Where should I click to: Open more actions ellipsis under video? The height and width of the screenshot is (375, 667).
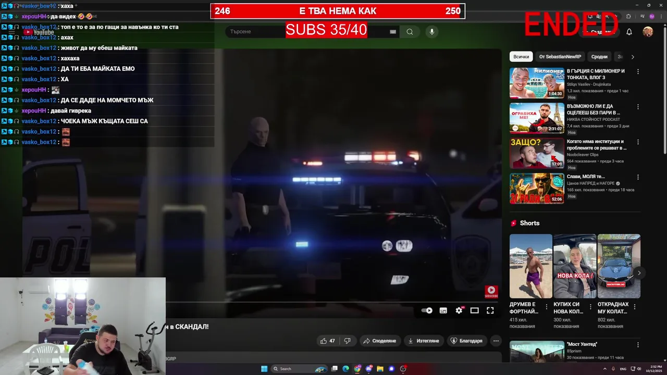pos(496,341)
